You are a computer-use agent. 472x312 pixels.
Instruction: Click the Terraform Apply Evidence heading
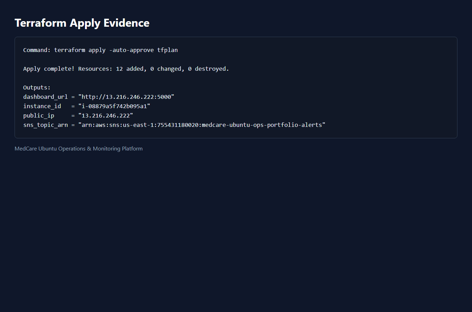(82, 23)
